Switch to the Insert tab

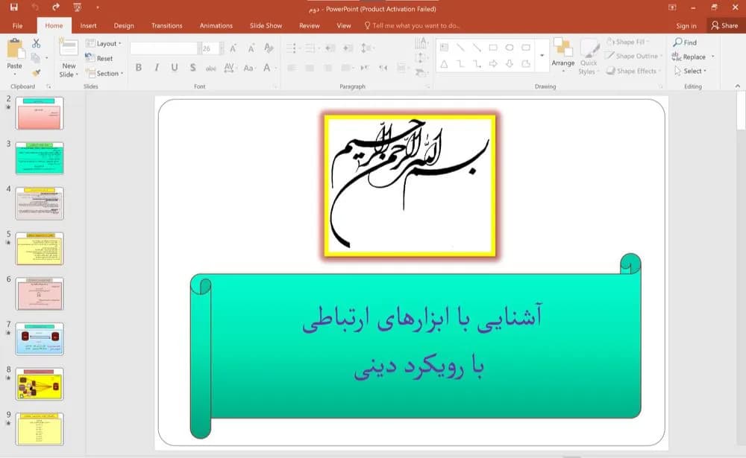tap(89, 25)
